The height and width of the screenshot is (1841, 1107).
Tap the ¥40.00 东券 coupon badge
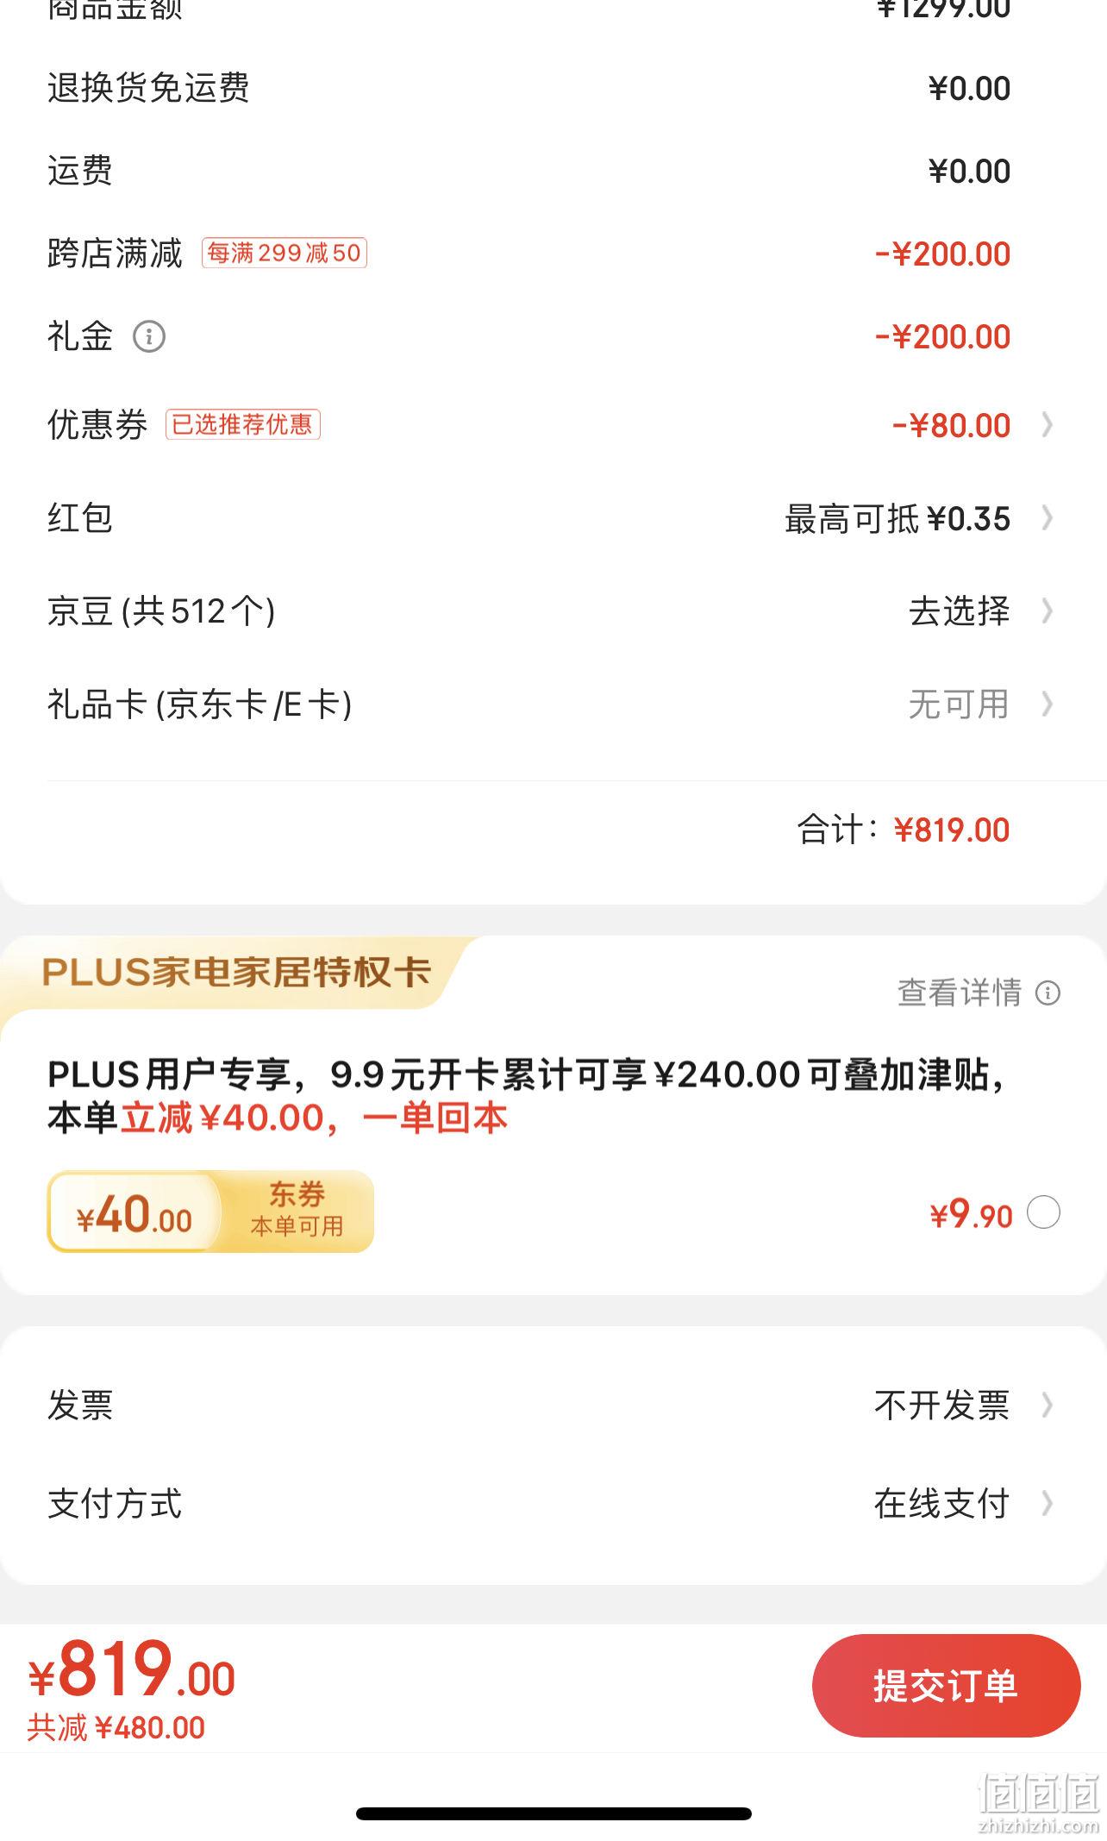(210, 1212)
